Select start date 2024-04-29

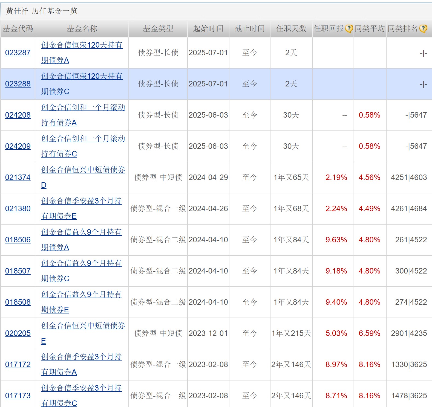pos(208,177)
